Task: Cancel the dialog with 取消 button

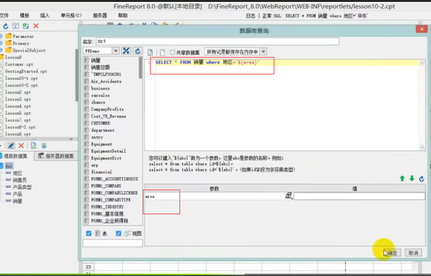Action: pyautogui.click(x=414, y=253)
